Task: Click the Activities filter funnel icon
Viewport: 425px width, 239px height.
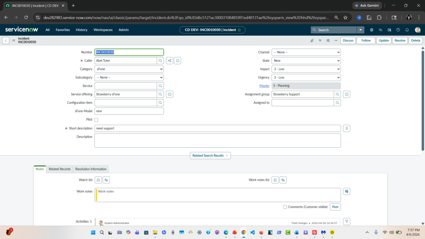Action: tap(347, 222)
